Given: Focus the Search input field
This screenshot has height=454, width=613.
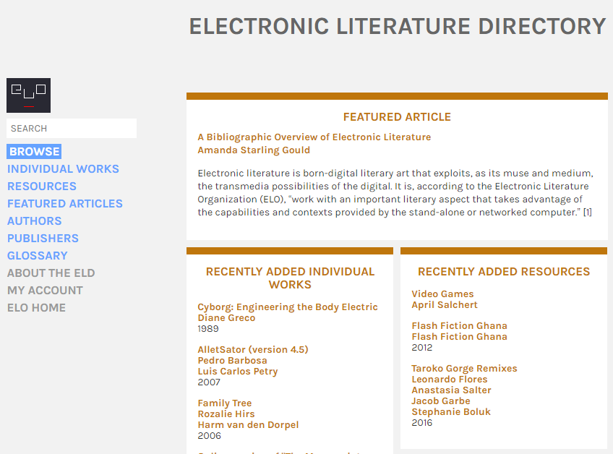Looking at the screenshot, I should tap(72, 128).
